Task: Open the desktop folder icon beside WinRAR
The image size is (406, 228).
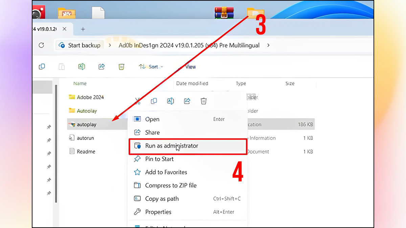Action: pyautogui.click(x=256, y=13)
